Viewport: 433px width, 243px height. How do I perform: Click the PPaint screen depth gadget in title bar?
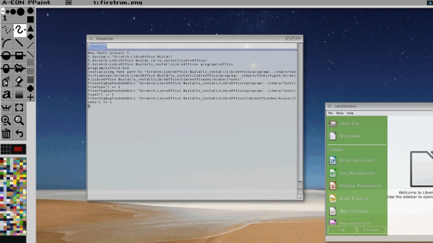tap(430, 3)
